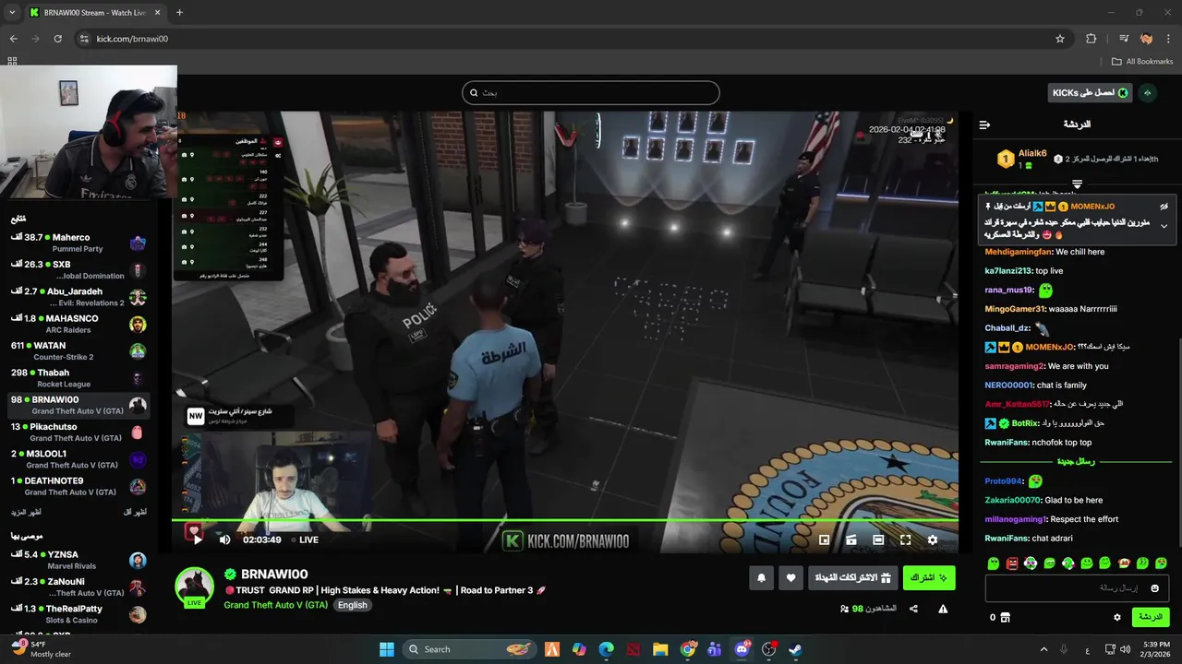Open a new browser tab
1182x664 pixels.
click(x=179, y=12)
